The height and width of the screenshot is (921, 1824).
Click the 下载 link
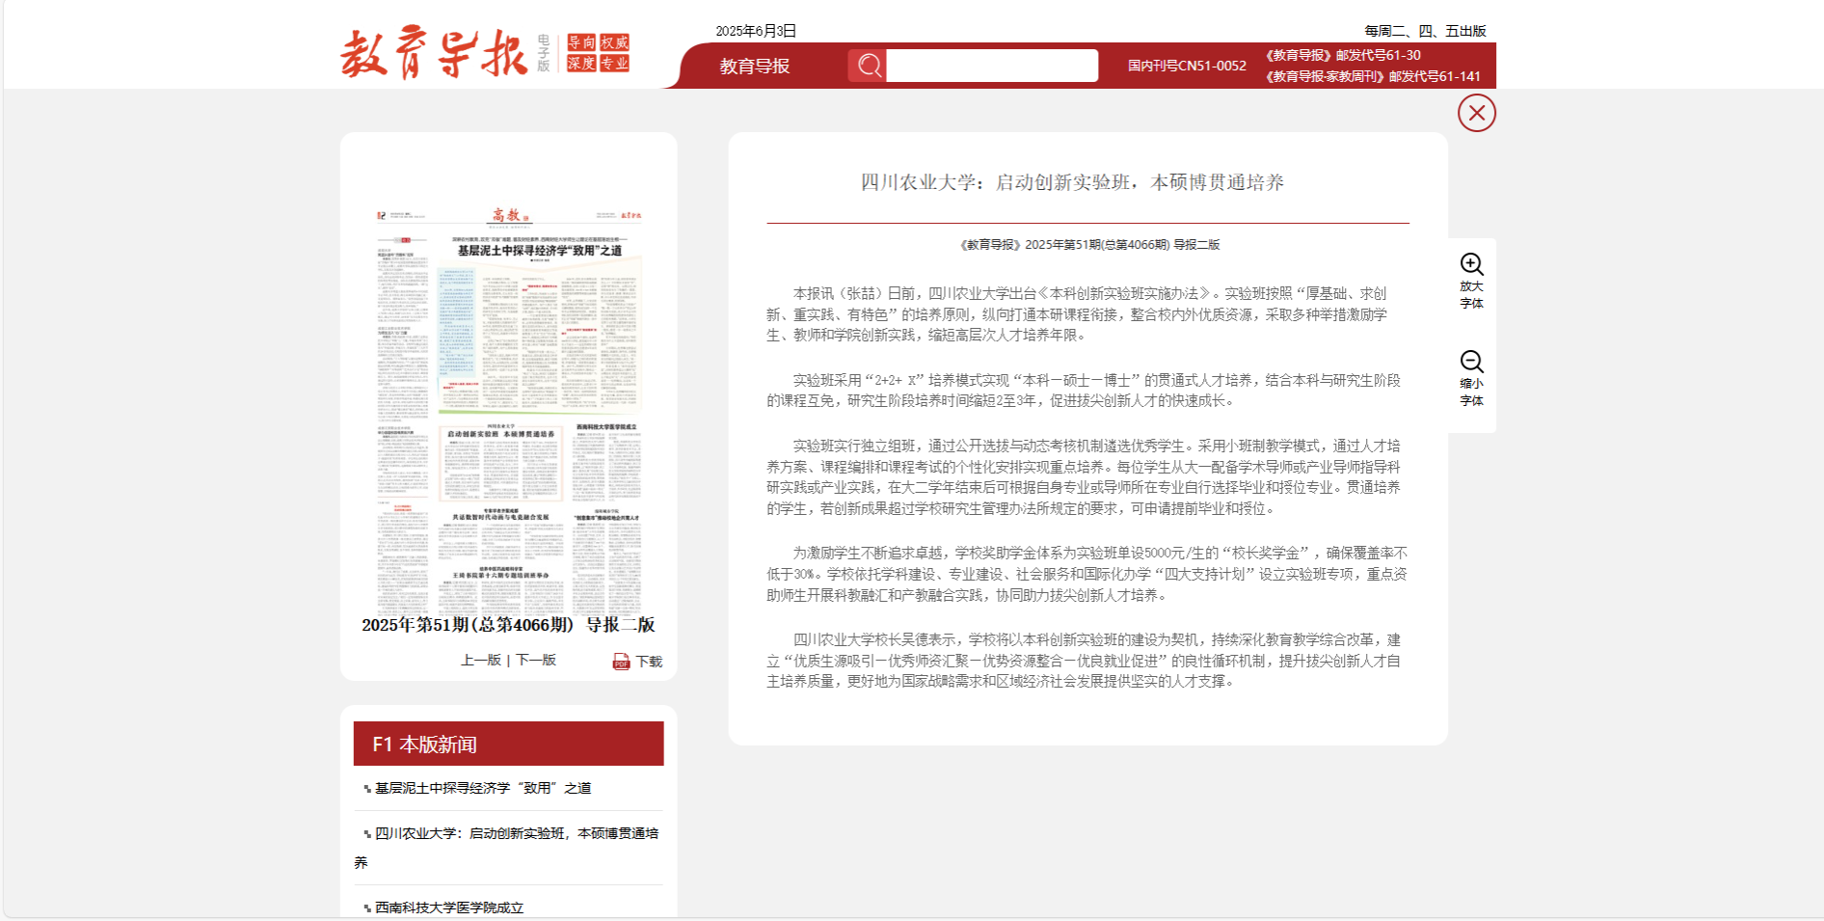pyautogui.click(x=649, y=662)
